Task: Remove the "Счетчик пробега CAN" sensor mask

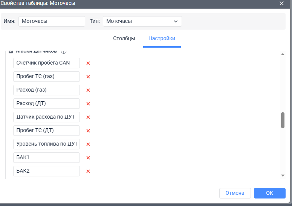Action: tap(88, 63)
